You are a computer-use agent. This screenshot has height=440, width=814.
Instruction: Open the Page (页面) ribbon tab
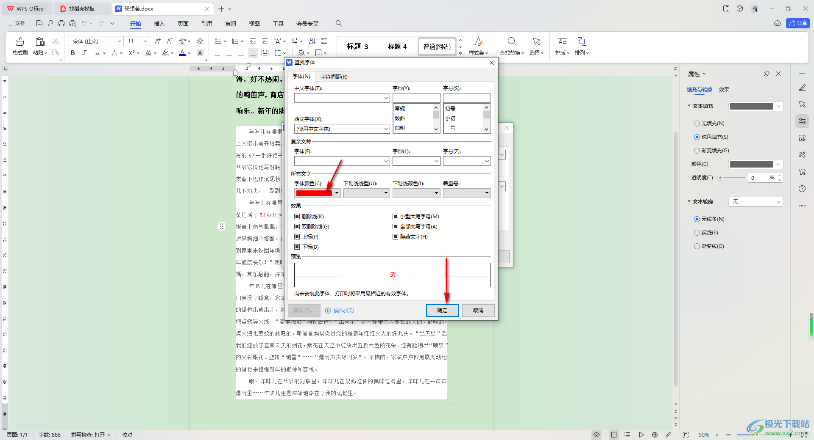[x=183, y=24]
